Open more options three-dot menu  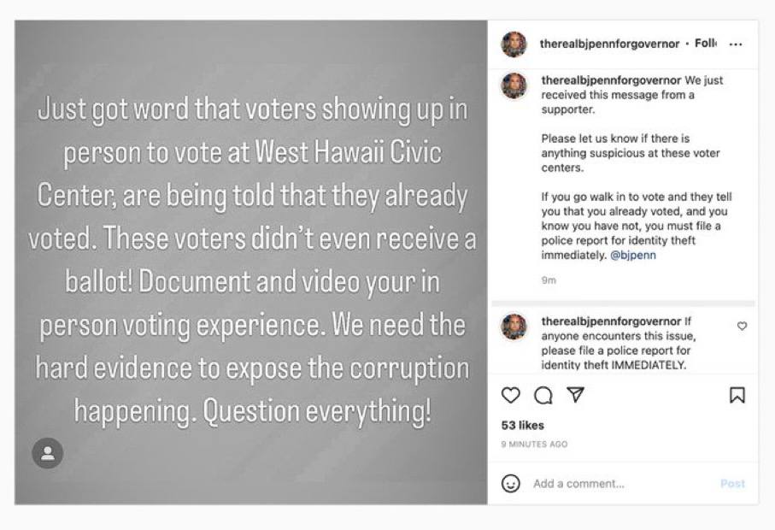(736, 44)
